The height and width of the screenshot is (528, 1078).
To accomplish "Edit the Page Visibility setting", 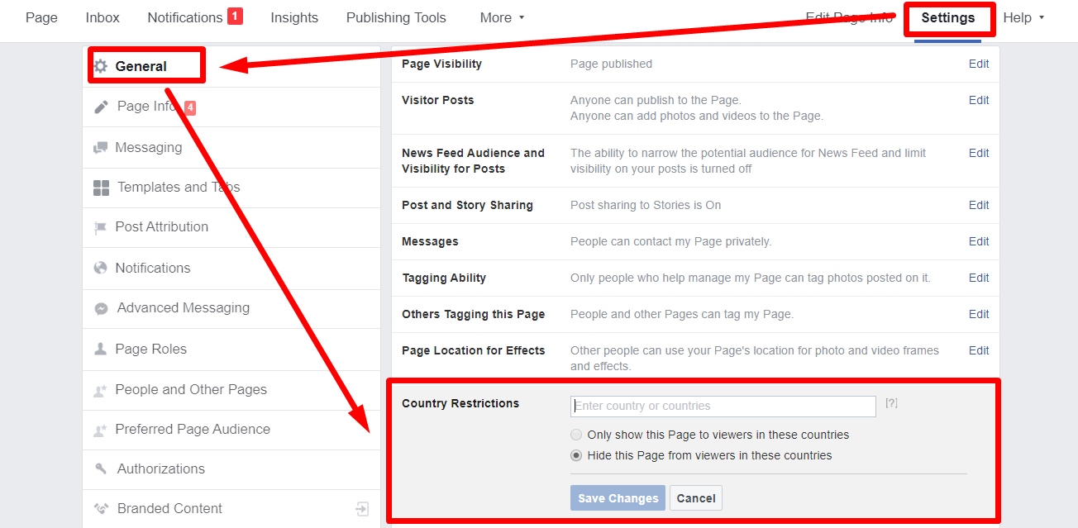I will click(x=979, y=64).
